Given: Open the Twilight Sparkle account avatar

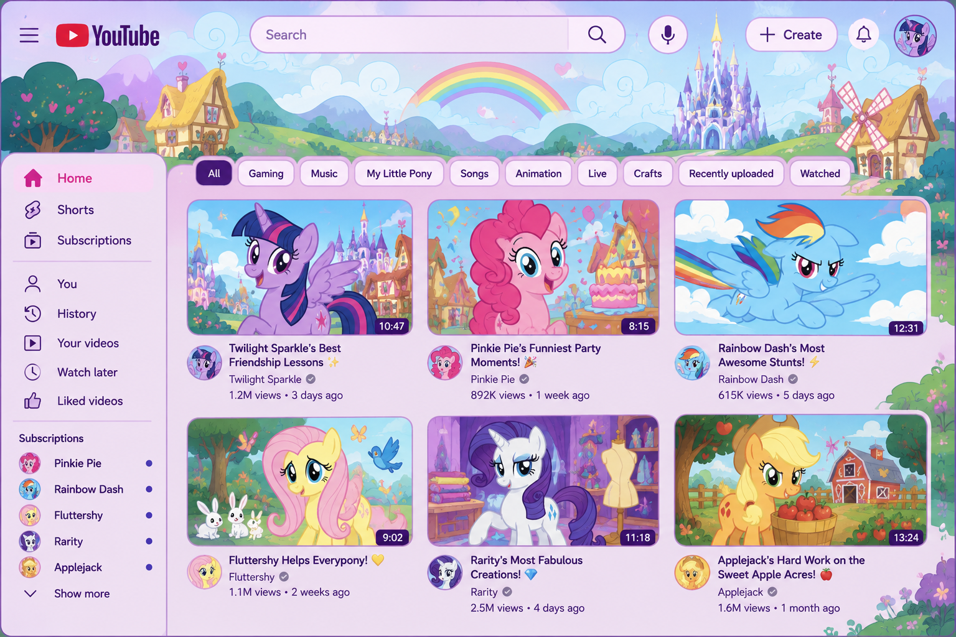Looking at the screenshot, I should pos(915,36).
